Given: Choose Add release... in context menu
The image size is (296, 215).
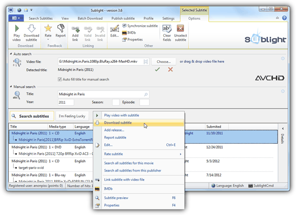Looking at the screenshot, I should pyautogui.click(x=139, y=130).
